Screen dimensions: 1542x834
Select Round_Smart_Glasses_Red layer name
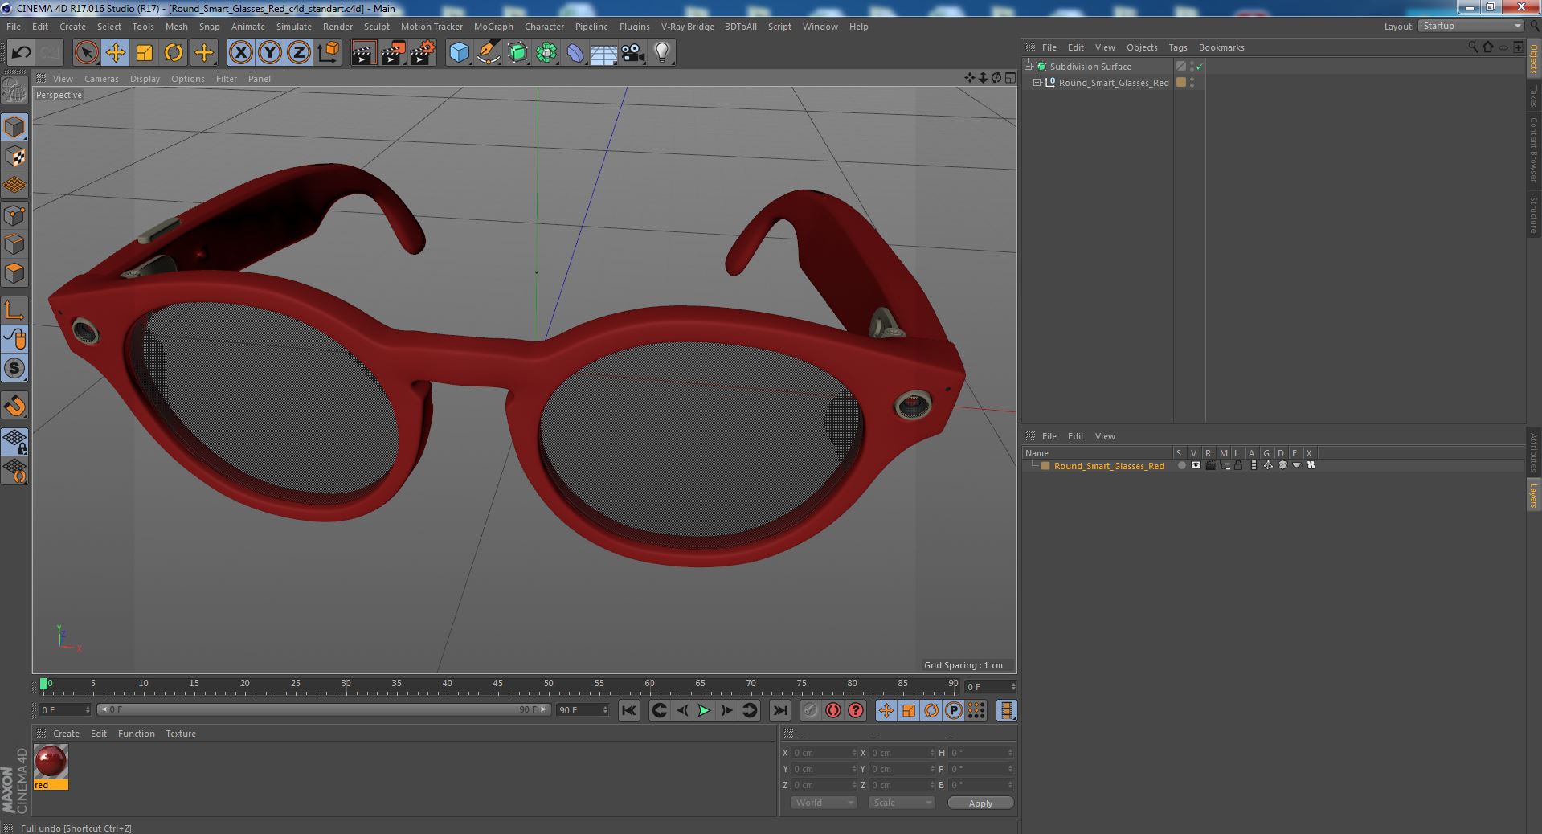1108,466
